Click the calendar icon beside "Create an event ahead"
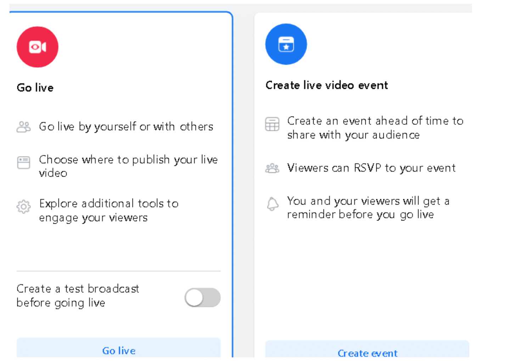 tap(272, 125)
